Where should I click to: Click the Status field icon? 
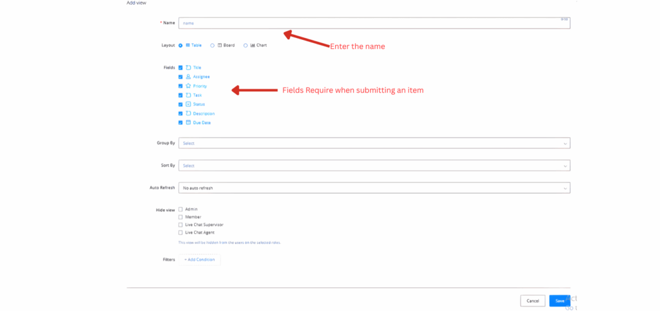pyautogui.click(x=188, y=104)
